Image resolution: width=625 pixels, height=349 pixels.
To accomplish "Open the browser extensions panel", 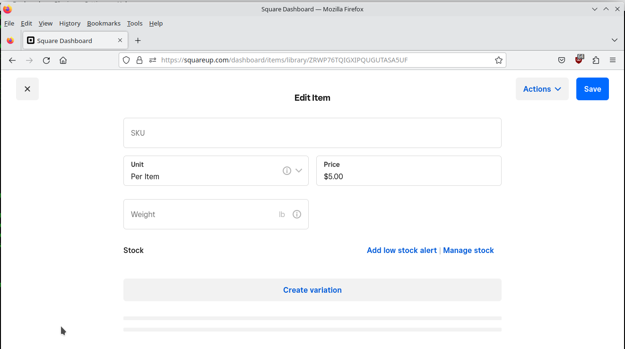I will [x=596, y=60].
